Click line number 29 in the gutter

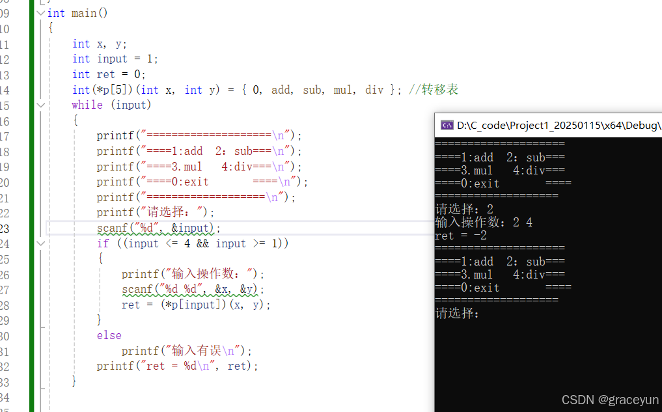pos(4,321)
